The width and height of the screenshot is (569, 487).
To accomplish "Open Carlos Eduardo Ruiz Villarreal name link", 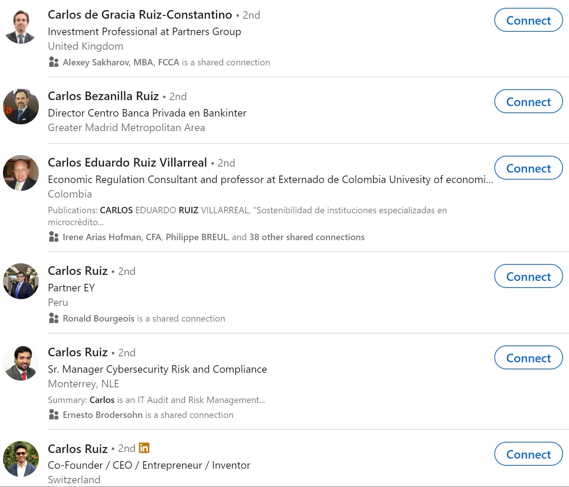I will [127, 162].
